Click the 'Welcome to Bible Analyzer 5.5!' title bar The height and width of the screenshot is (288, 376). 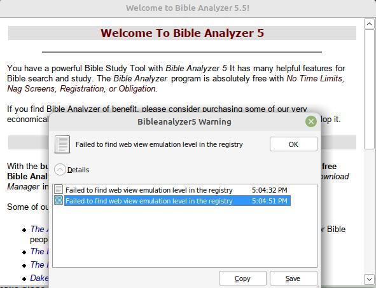[188, 8]
